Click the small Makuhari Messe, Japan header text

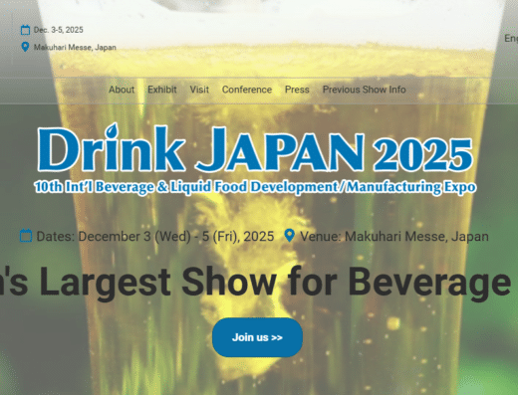point(75,47)
